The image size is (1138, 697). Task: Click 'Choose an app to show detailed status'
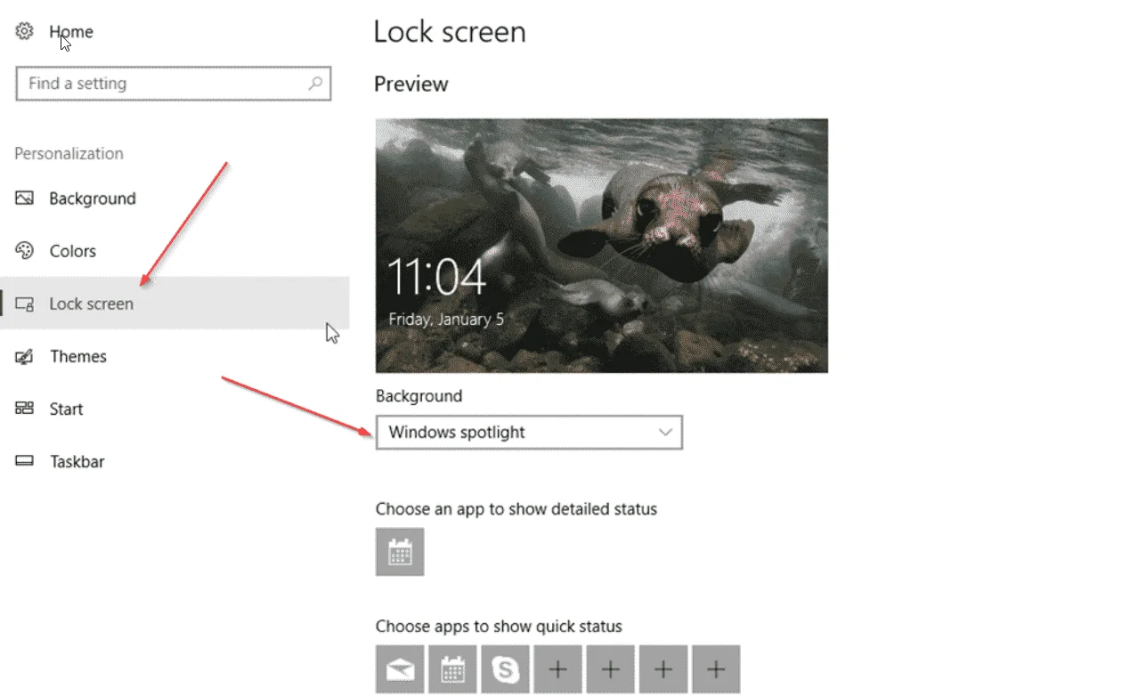click(x=516, y=509)
